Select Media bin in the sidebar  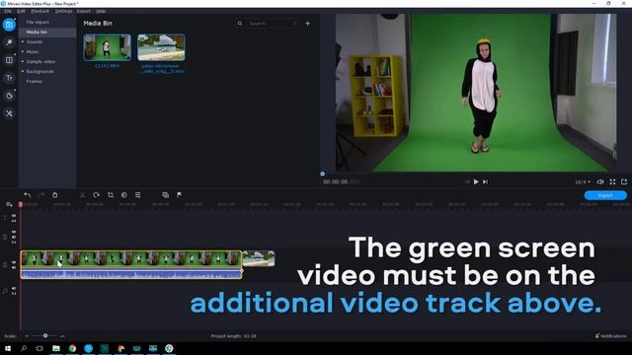point(37,33)
